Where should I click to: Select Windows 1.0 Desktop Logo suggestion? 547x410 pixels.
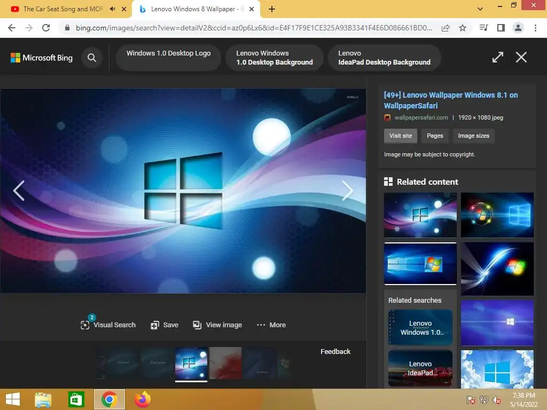[x=168, y=58]
